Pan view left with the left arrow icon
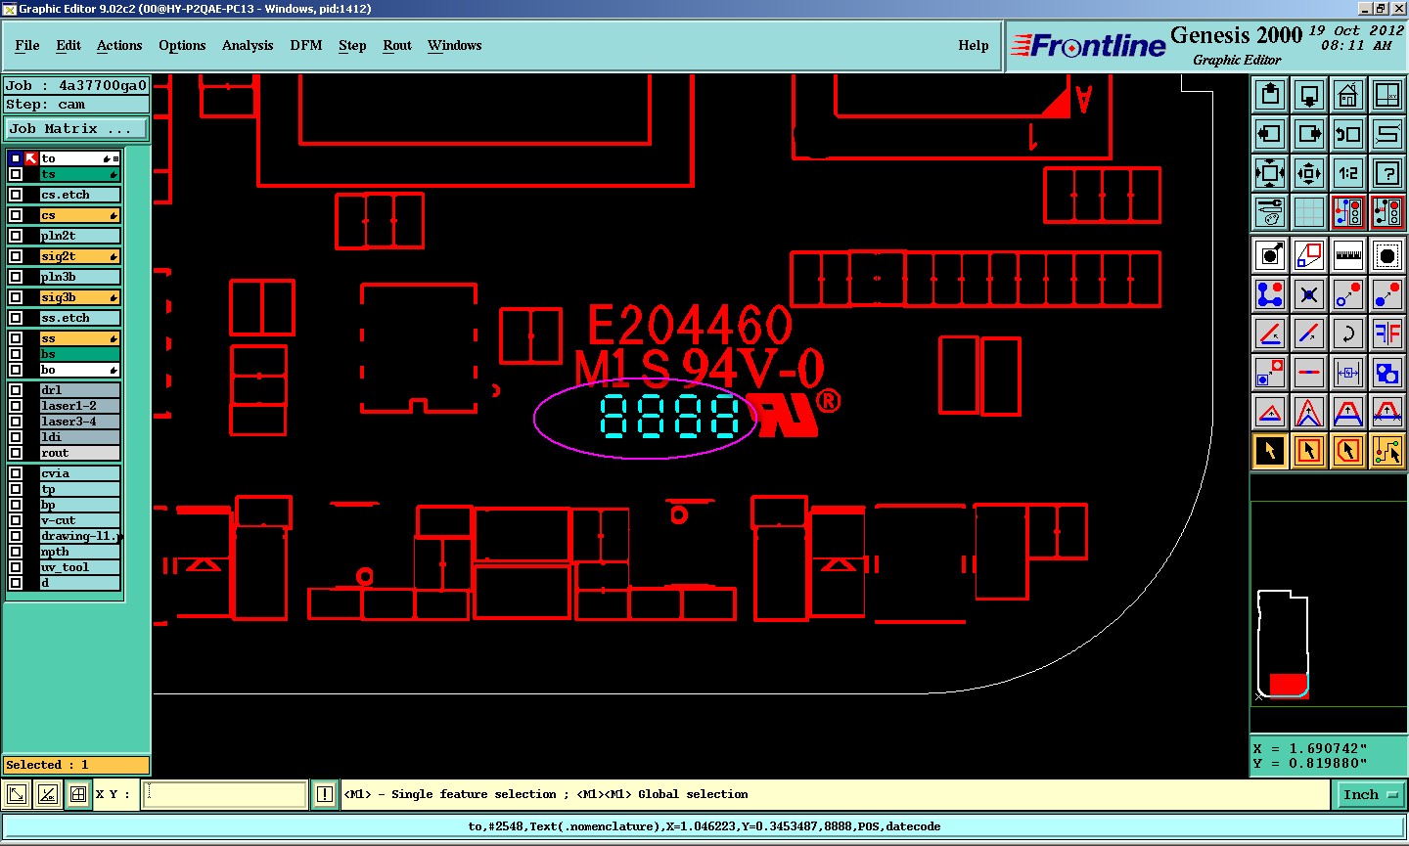The width and height of the screenshot is (1409, 846). pos(1270,134)
